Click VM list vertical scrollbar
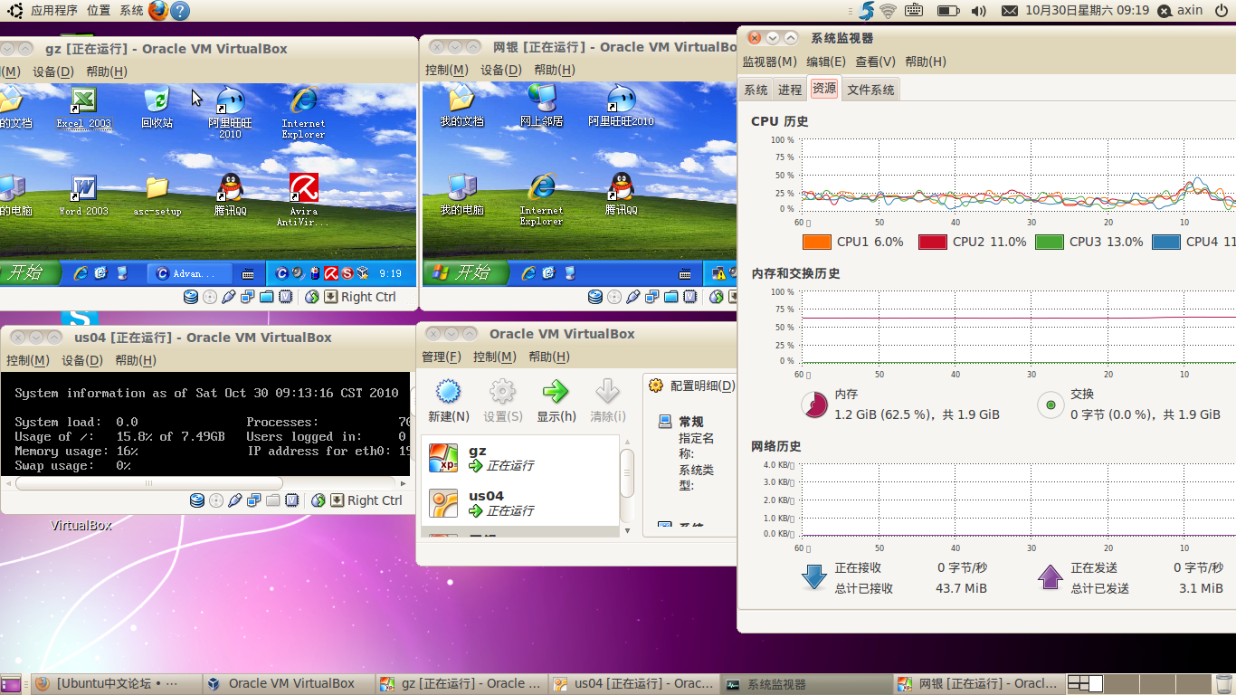 (x=626, y=473)
